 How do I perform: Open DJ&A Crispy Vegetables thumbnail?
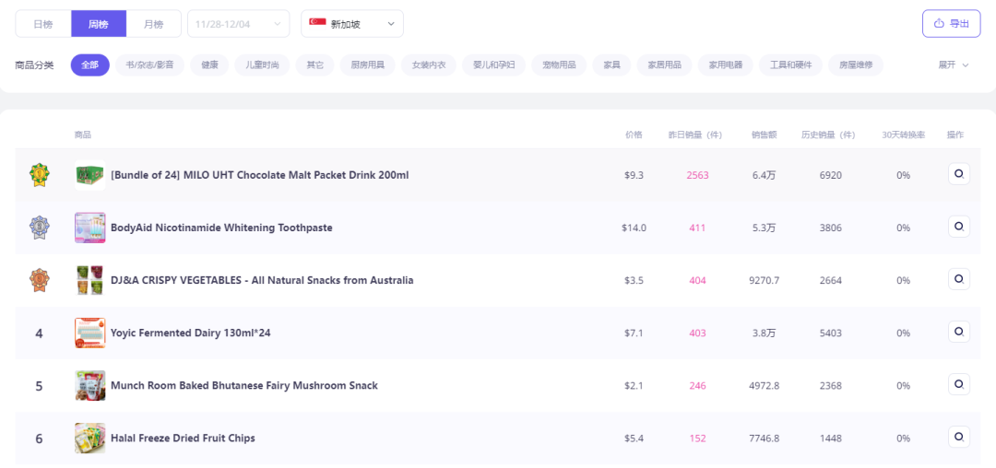pos(89,280)
